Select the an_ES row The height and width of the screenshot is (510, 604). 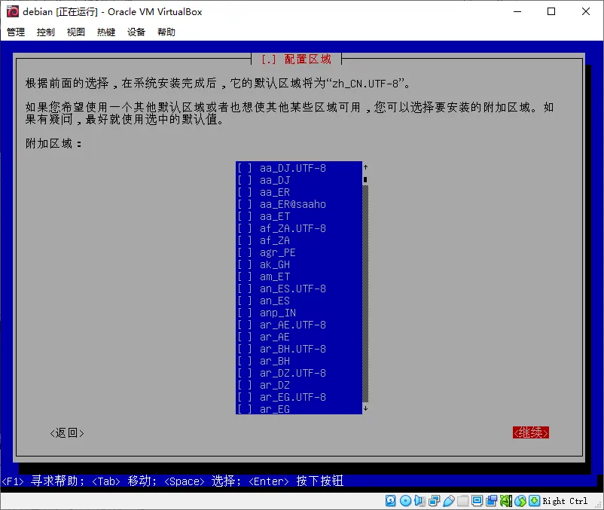(298, 301)
